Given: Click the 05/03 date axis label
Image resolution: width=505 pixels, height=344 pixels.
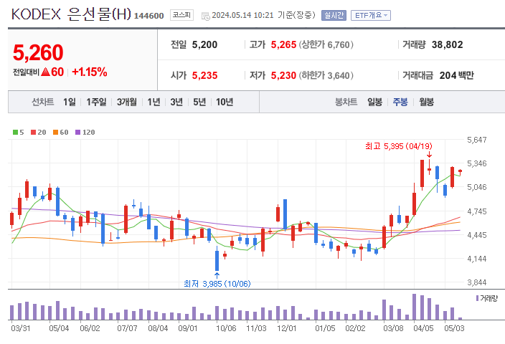Looking at the screenshot, I should click(x=454, y=328).
